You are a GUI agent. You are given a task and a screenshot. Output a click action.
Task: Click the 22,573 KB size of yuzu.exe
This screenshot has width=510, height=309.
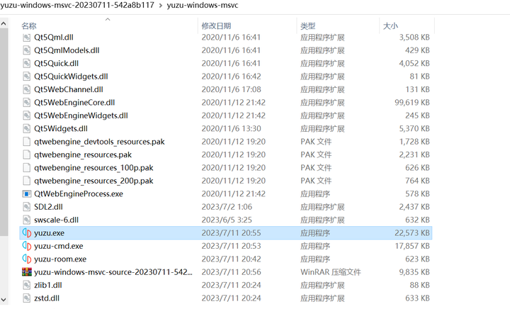pyautogui.click(x=412, y=233)
